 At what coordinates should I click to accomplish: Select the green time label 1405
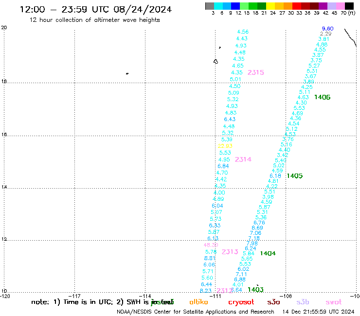[294, 176]
